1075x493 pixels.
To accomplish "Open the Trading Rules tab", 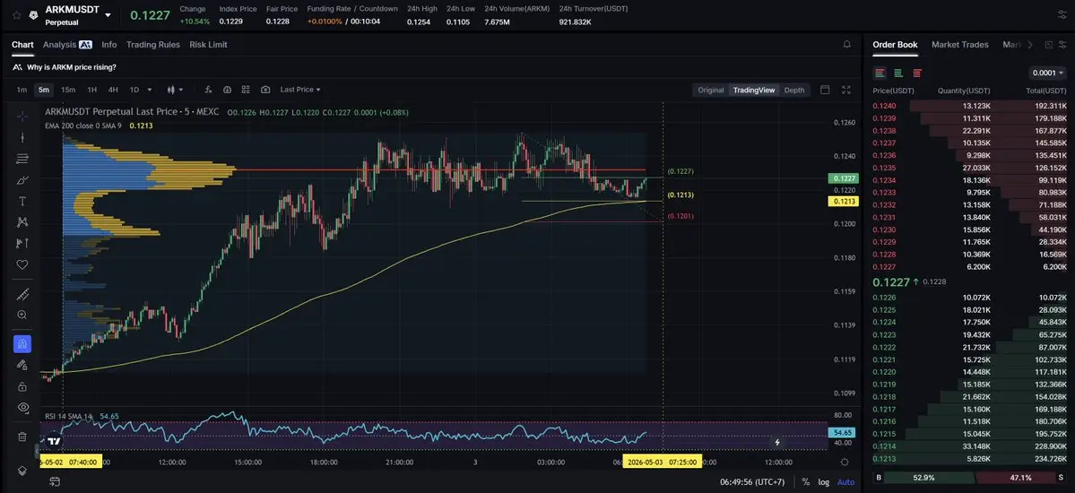I will [153, 45].
